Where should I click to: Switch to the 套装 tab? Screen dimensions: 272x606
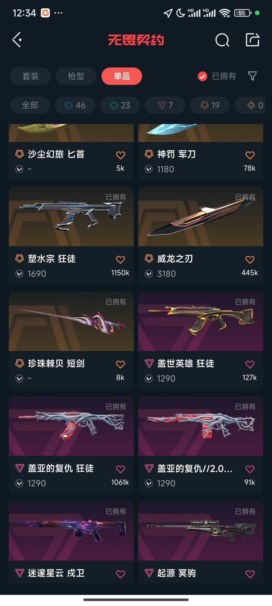[x=30, y=76]
